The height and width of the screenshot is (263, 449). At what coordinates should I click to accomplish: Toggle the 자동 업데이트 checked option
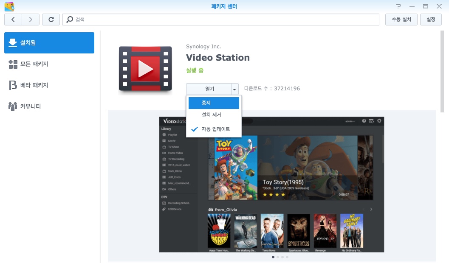214,129
